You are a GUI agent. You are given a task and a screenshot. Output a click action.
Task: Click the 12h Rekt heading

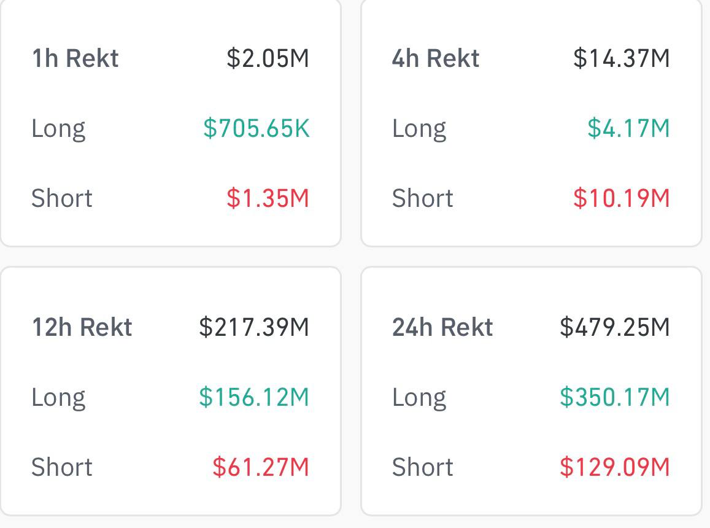pos(82,327)
